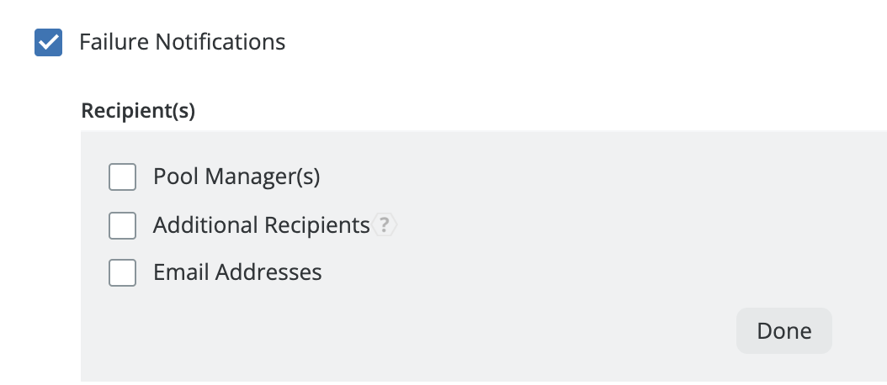Show help for Additional Recipients
Viewport: 887px width, 385px height.
pyautogui.click(x=384, y=225)
